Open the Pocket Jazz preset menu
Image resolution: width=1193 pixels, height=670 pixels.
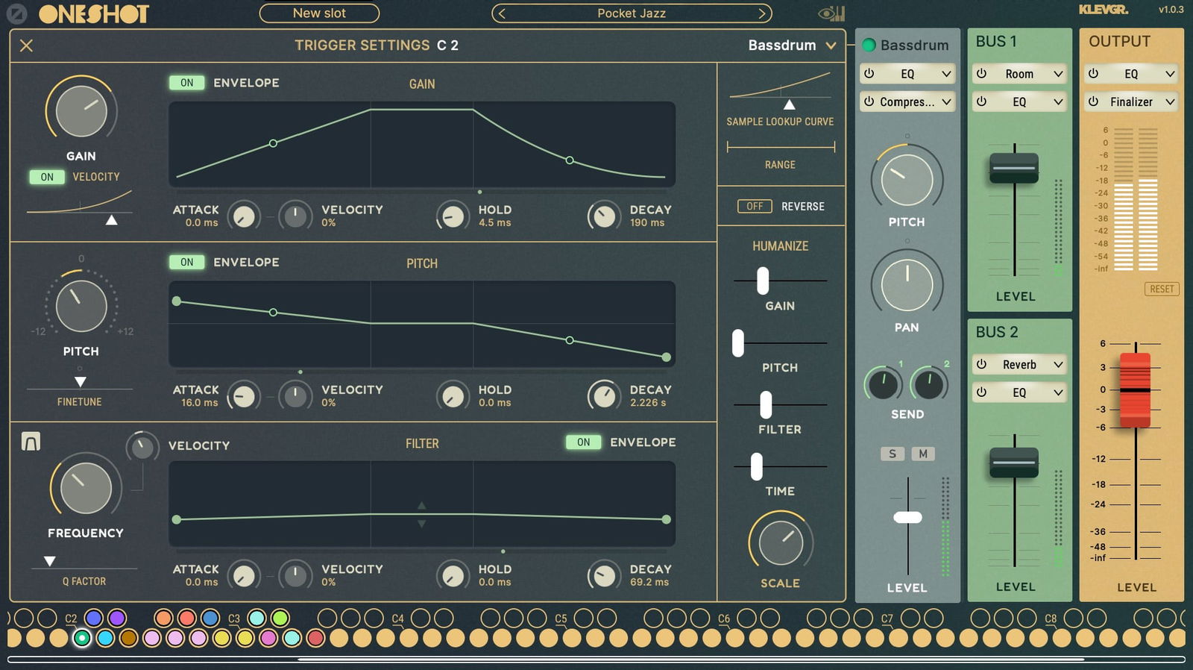631,13
